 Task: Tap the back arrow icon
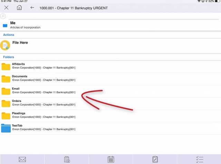pyautogui.click(x=32, y=8)
